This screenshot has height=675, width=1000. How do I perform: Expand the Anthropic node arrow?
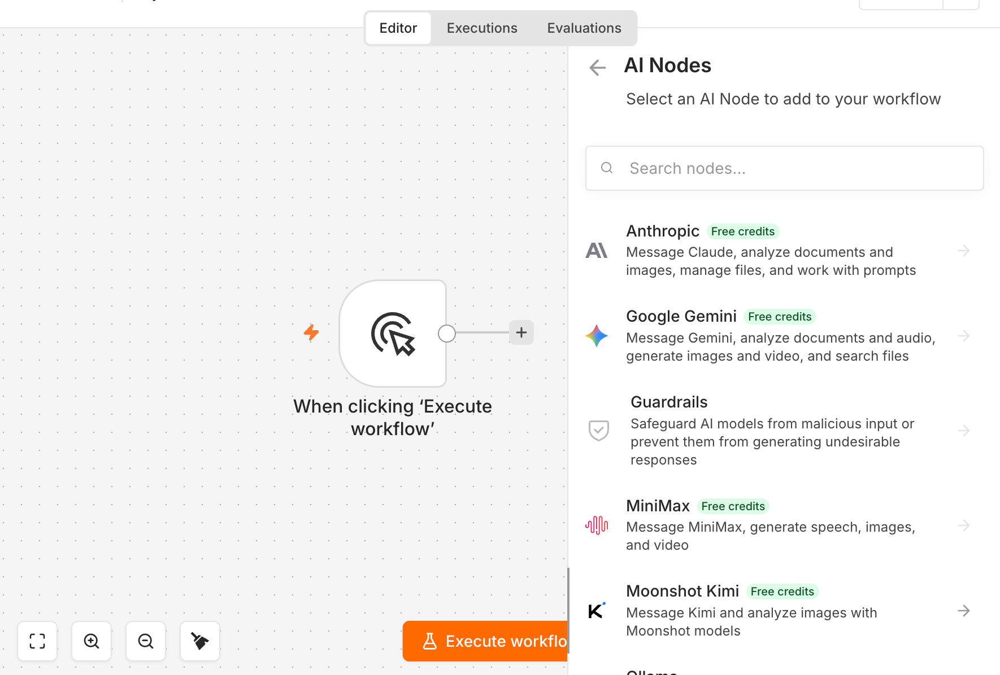click(964, 251)
